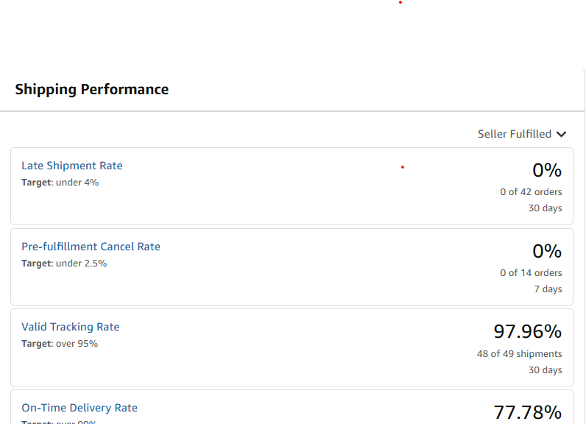Screen dimensions: 586x424
Task: Select the '0 of 14 orders' text
Action: (x=531, y=272)
